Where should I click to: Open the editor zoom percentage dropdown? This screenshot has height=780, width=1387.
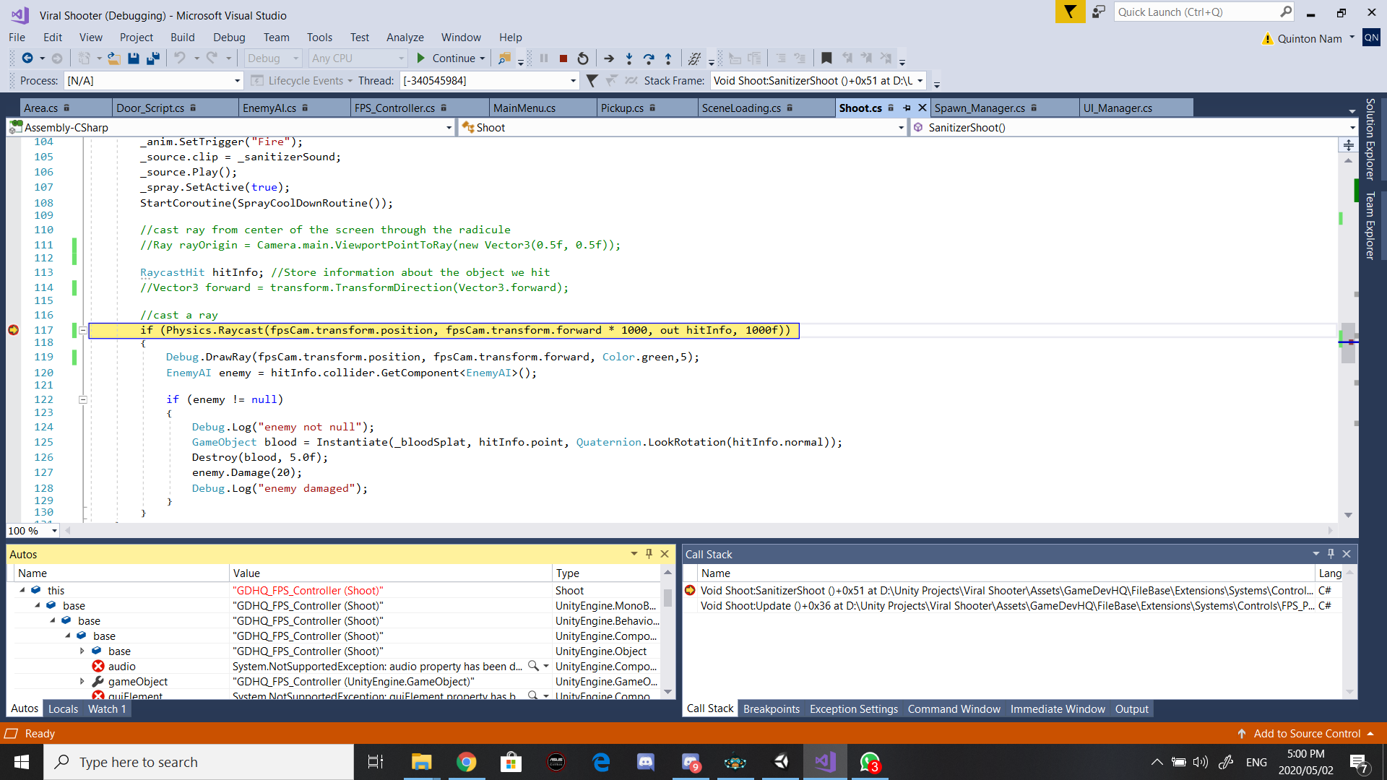pyautogui.click(x=54, y=531)
